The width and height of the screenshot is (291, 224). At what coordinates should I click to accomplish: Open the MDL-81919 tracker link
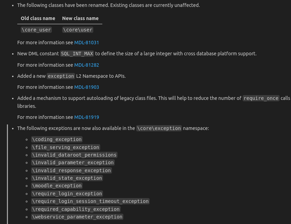(86, 117)
